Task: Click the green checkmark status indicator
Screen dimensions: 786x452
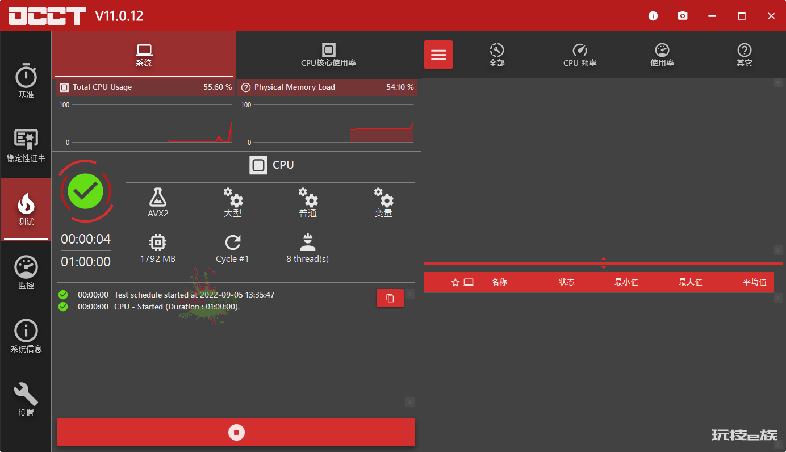Action: click(86, 191)
